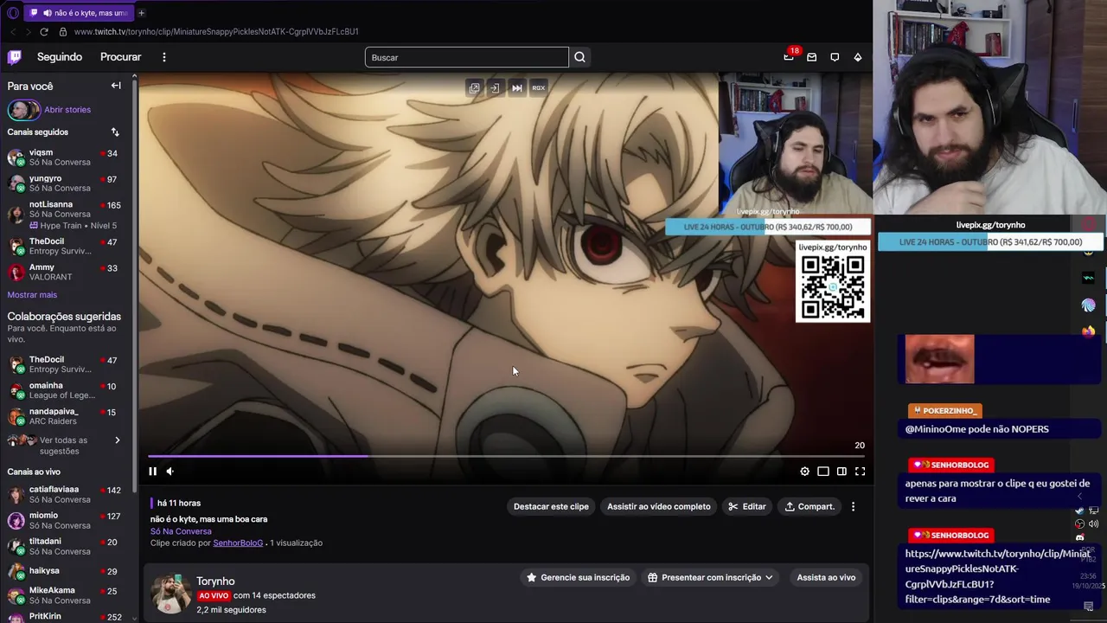
Task: Click the Steam tray icon in overlay
Action: coord(1079,511)
